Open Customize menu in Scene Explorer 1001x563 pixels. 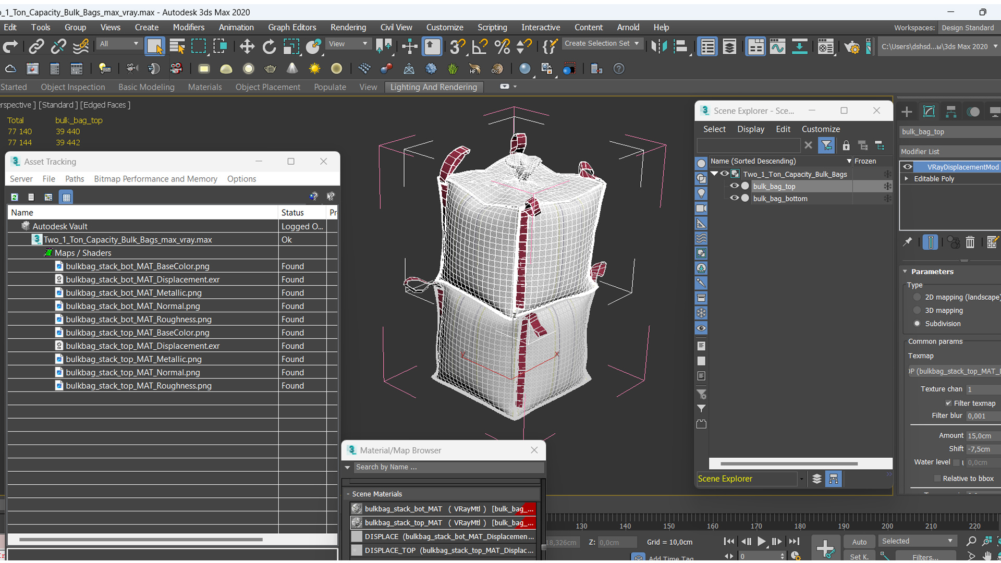point(821,129)
